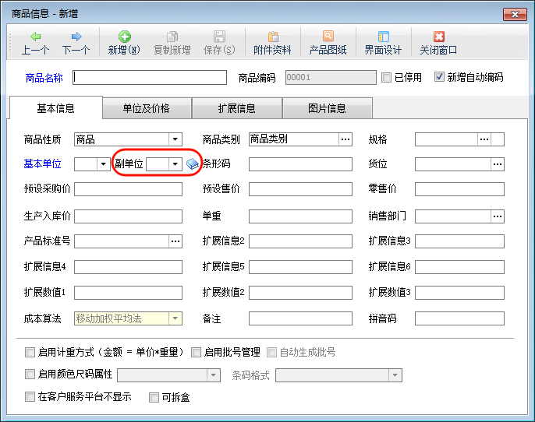Click the 上一个 (previous) arrow icon
The width and height of the screenshot is (535, 422).
(36, 37)
